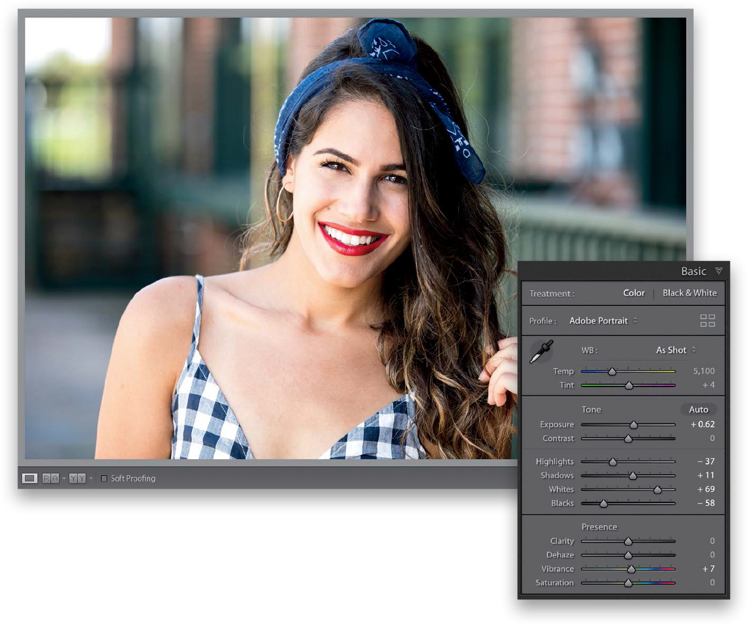
Task: Select the Temp value 5,100 field
Action: coord(704,371)
